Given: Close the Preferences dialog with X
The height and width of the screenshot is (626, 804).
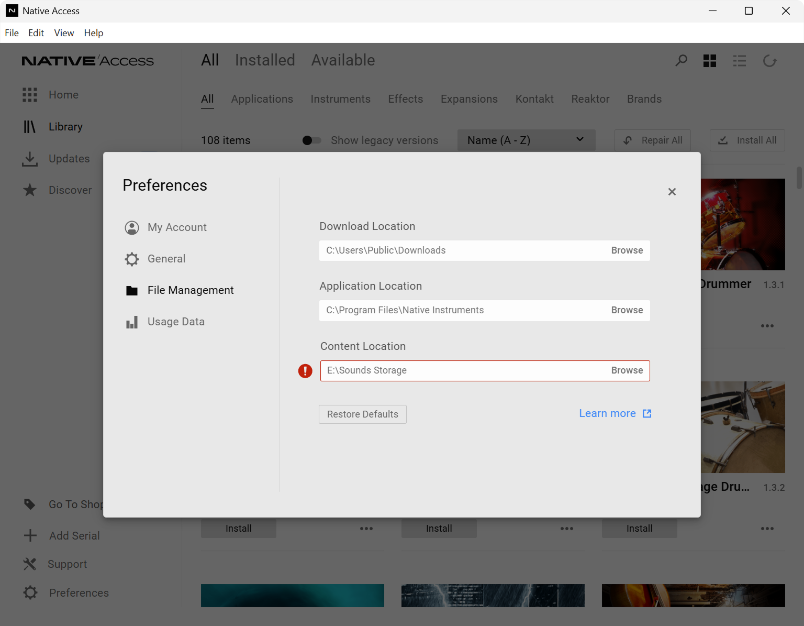Looking at the screenshot, I should (x=672, y=192).
